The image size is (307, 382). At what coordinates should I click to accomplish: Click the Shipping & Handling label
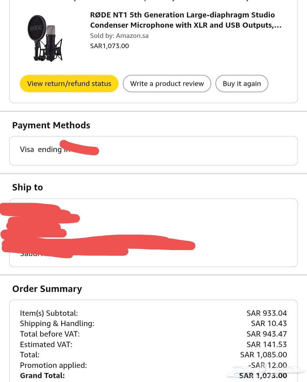(x=57, y=323)
